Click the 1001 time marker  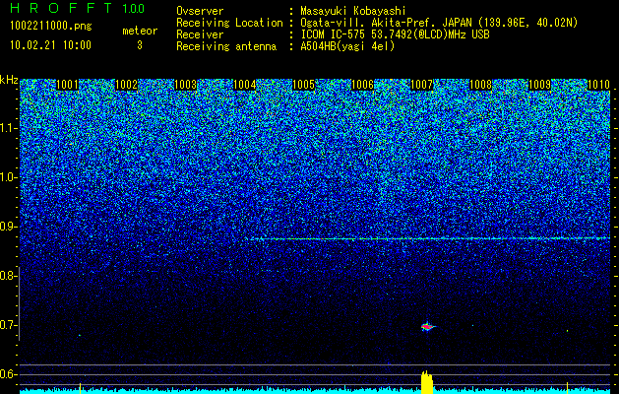coord(67,85)
